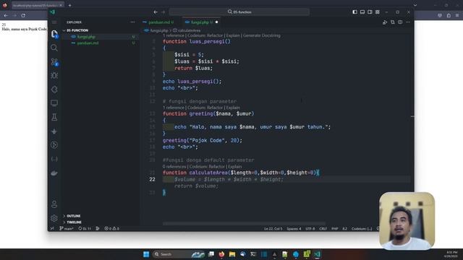
Task: Click '0 references' codelens above calculateArea
Action: tap(174, 167)
